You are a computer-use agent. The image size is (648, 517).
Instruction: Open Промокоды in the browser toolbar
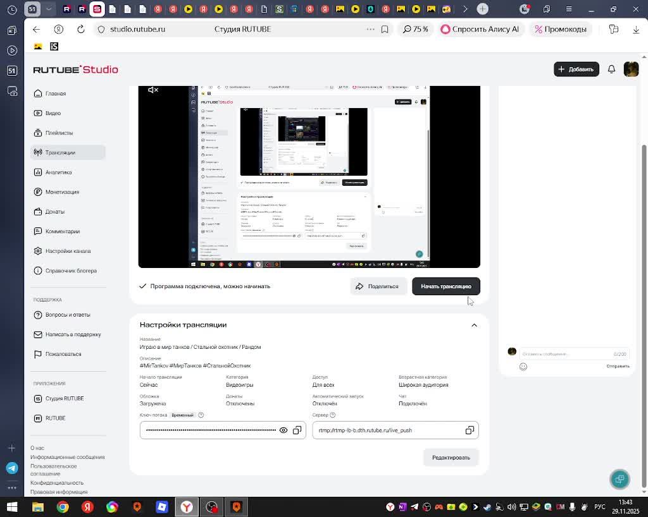tap(561, 29)
